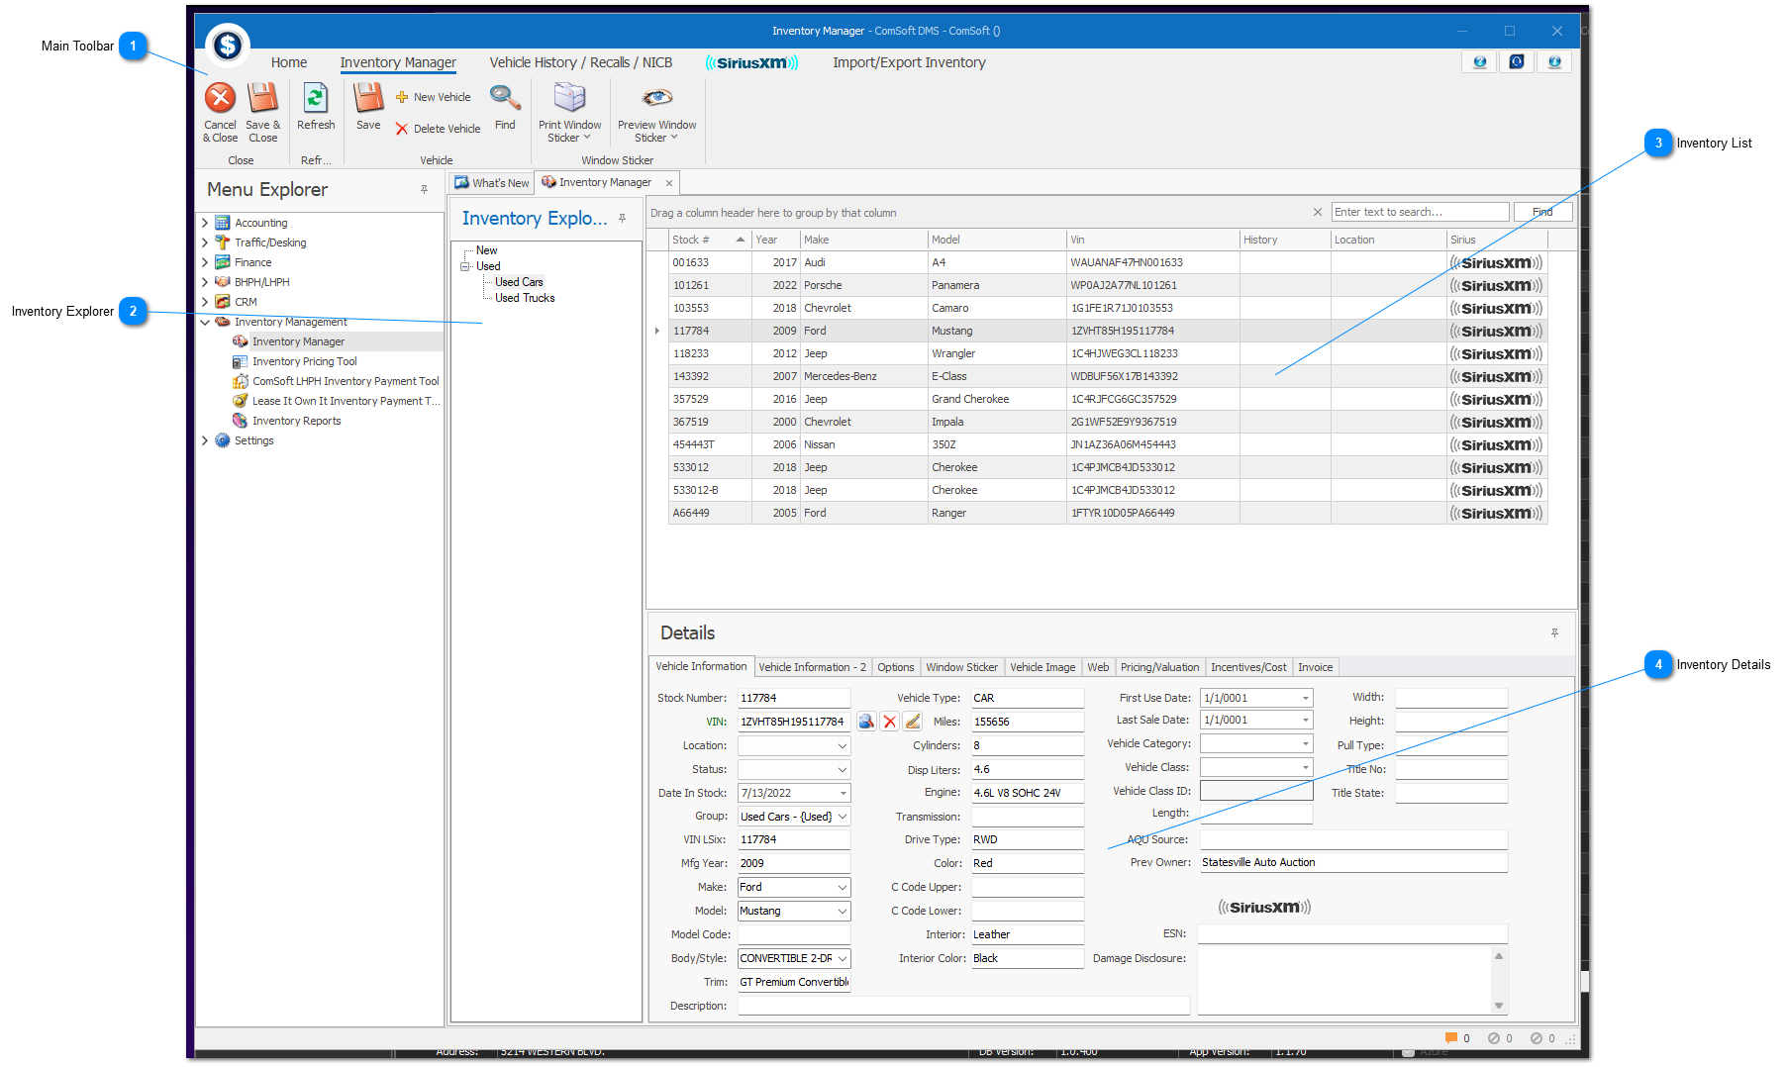Switch to Vehicle Information - 2 tab
This screenshot has width=1787, height=1067.
click(x=812, y=667)
